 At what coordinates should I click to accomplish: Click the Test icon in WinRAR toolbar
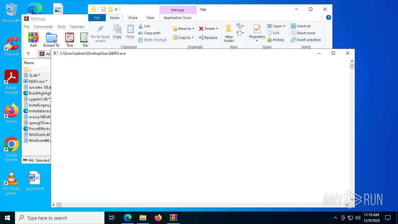tap(70, 40)
